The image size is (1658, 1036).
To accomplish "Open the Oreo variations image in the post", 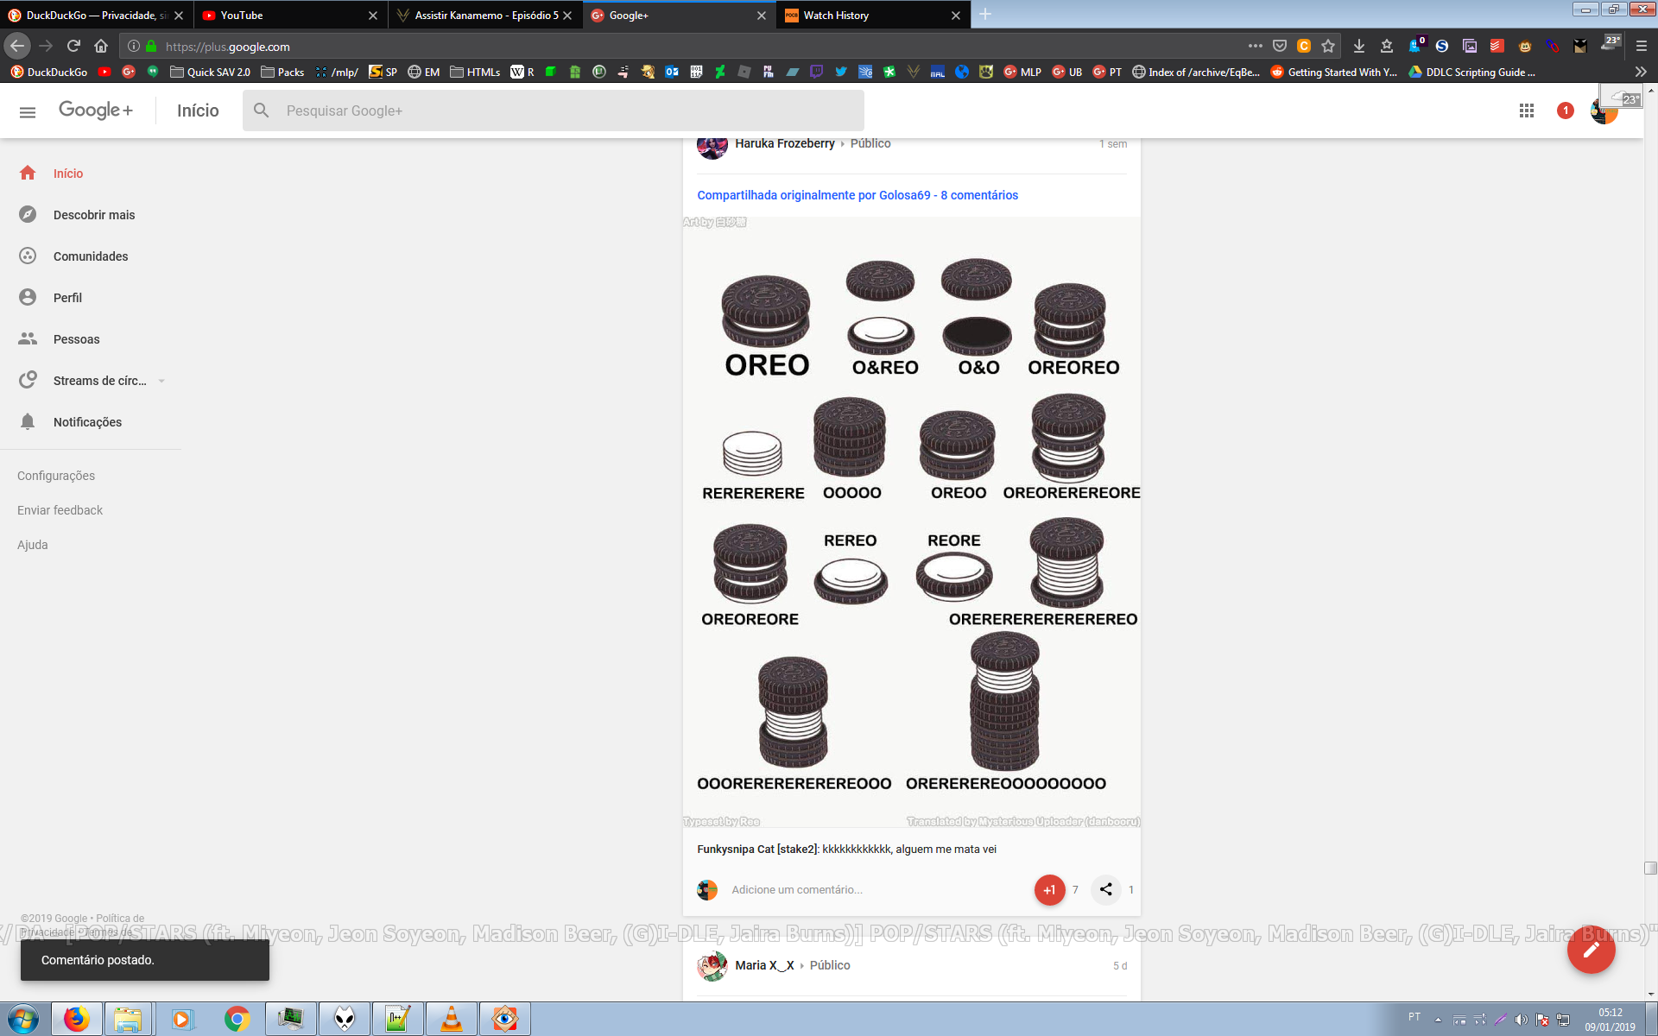I will (x=911, y=522).
